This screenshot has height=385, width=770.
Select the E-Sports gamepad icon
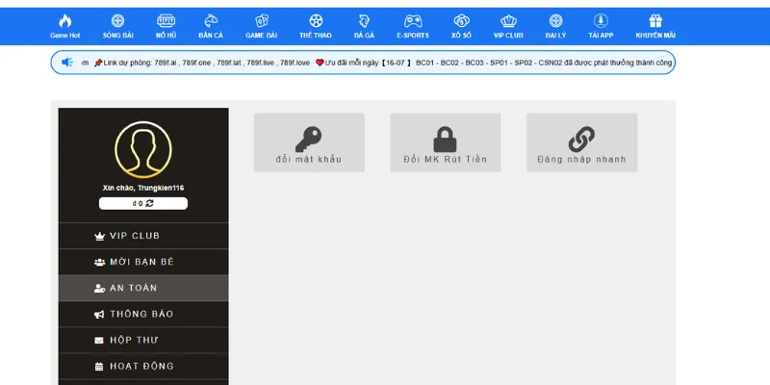tap(412, 21)
